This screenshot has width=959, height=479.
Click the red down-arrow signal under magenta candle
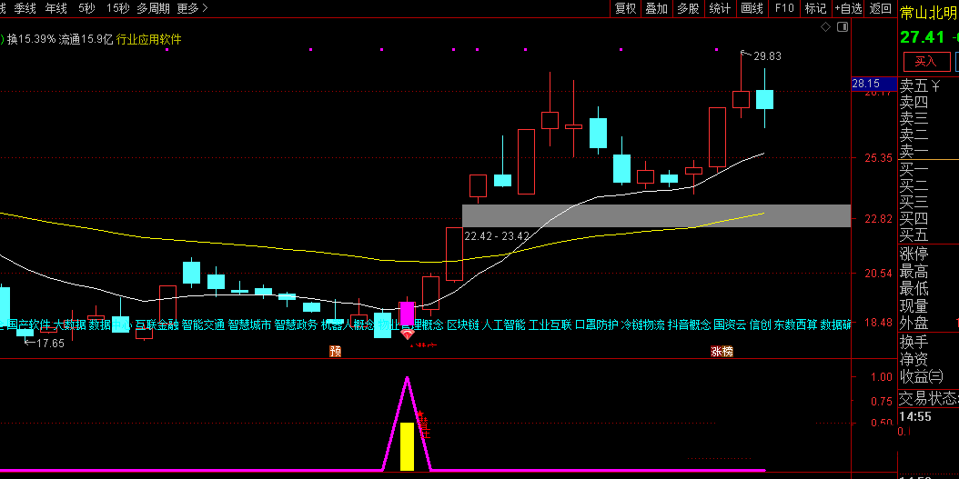[x=407, y=334]
